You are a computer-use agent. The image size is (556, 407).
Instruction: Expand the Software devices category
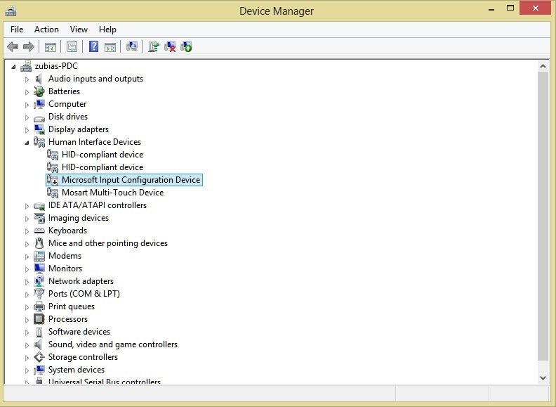[27, 332]
